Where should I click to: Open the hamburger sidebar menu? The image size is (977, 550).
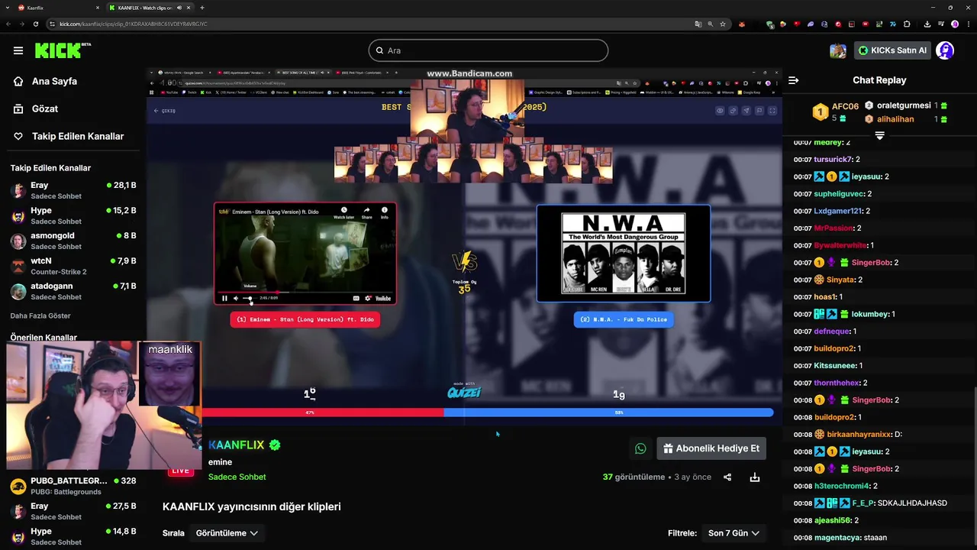pyautogui.click(x=18, y=50)
